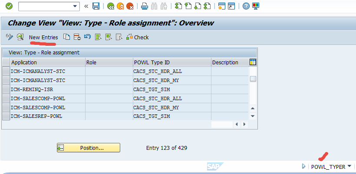
Task: Generate a shortcut icon in toolbar
Action: 231,6
